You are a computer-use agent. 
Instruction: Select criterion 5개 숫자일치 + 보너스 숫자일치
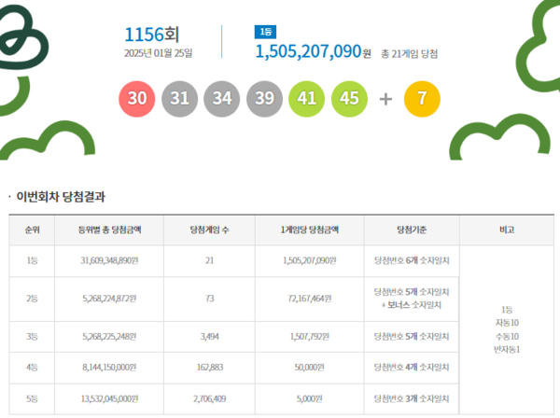pyautogui.click(x=412, y=299)
